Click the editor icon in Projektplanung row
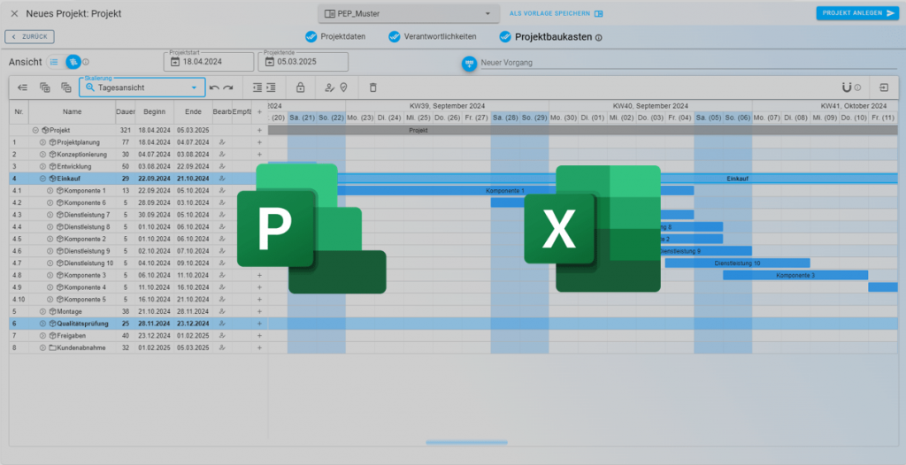The image size is (906, 465). 222,142
